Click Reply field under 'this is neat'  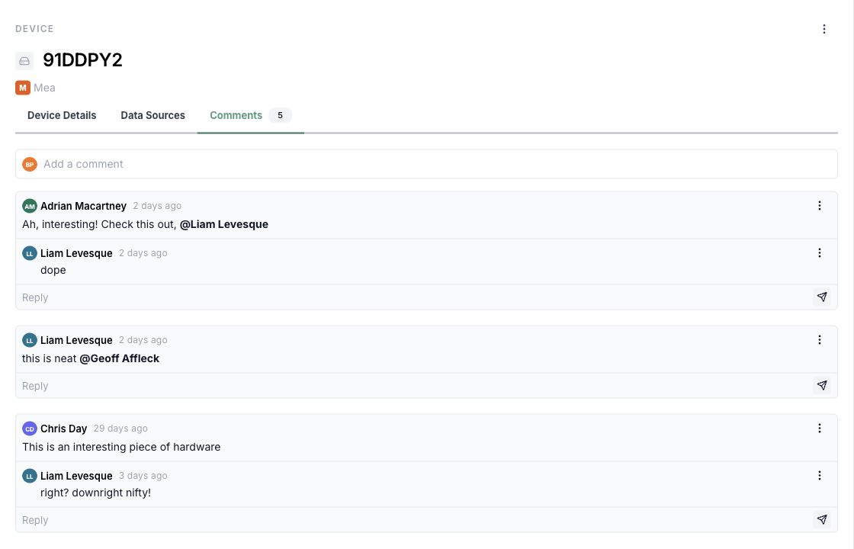pyautogui.click(x=414, y=386)
